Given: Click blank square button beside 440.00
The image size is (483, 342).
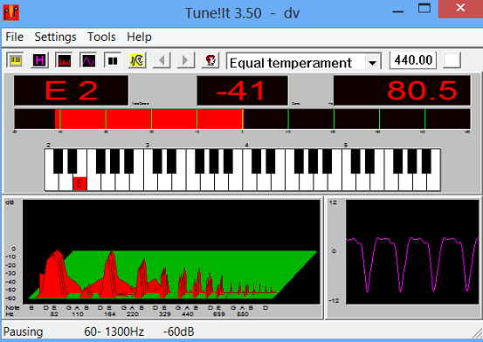Looking at the screenshot, I should pyautogui.click(x=452, y=60).
